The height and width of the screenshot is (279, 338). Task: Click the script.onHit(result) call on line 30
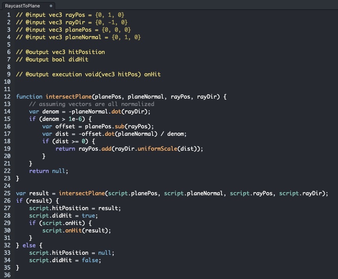pos(76,230)
